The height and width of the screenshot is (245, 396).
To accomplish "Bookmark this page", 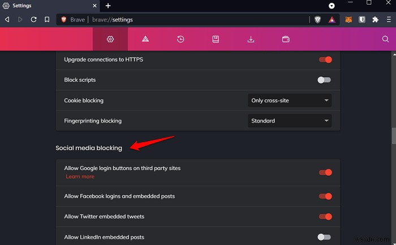I will [47, 19].
